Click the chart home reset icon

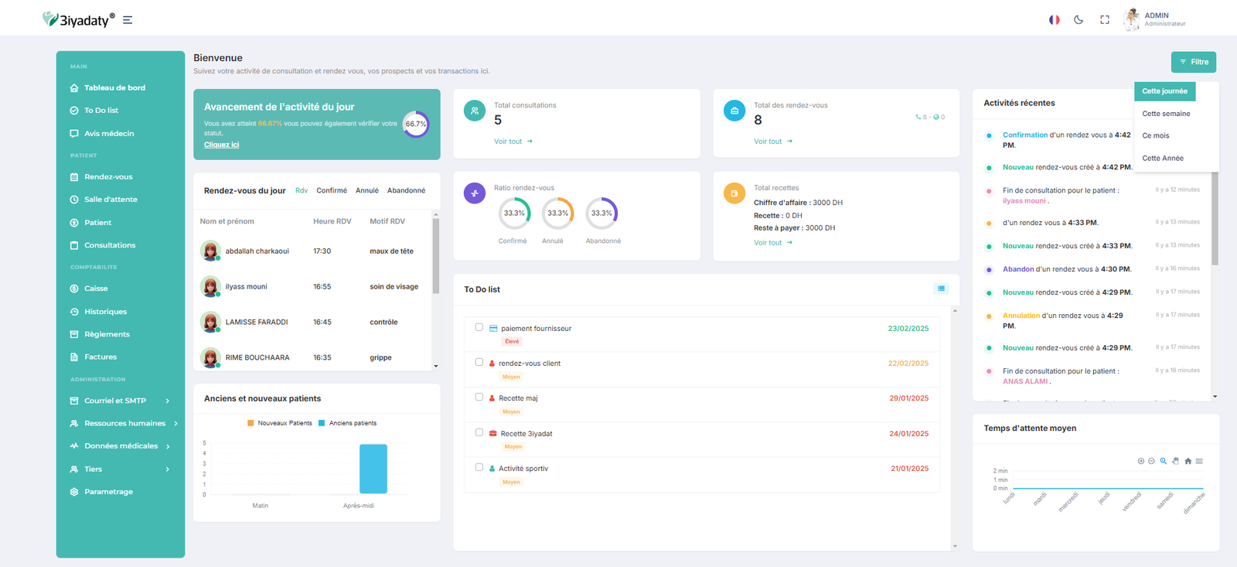[x=1188, y=461]
